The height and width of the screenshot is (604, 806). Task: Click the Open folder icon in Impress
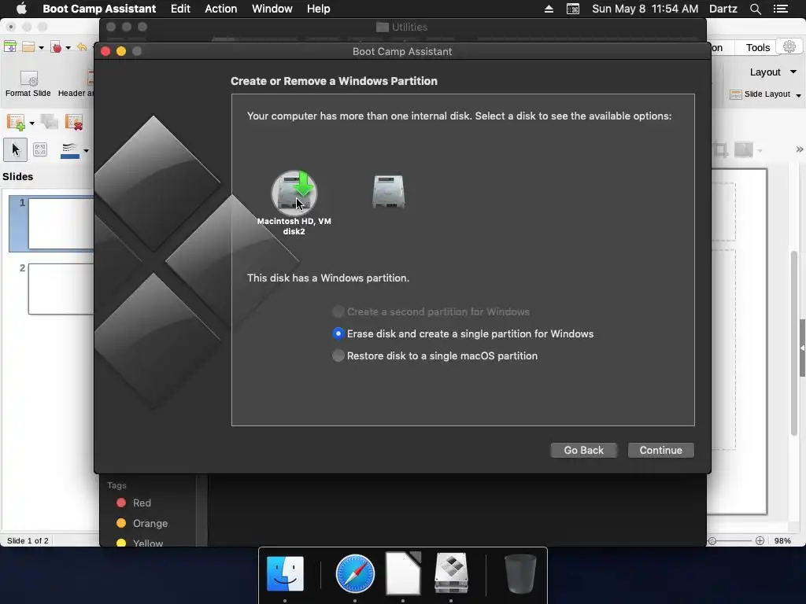28,46
